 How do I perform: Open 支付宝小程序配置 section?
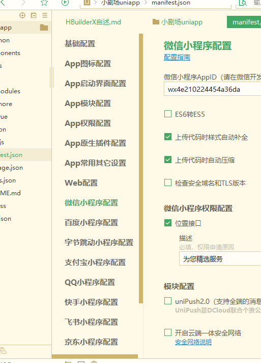tap(95, 263)
